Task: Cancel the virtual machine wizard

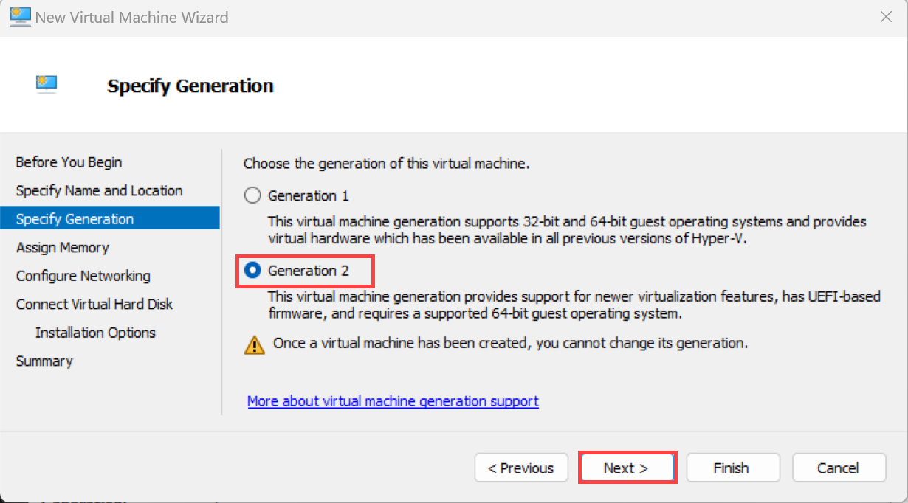Action: pos(838,468)
